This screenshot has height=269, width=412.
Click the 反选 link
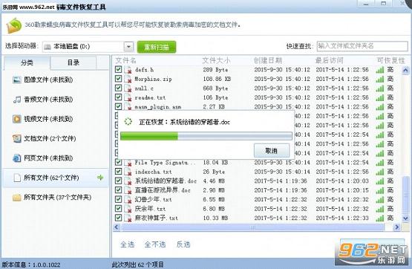pos(183,244)
